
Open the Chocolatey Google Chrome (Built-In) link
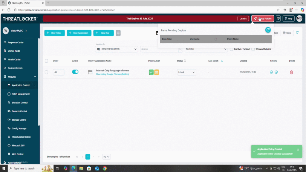(112, 74)
